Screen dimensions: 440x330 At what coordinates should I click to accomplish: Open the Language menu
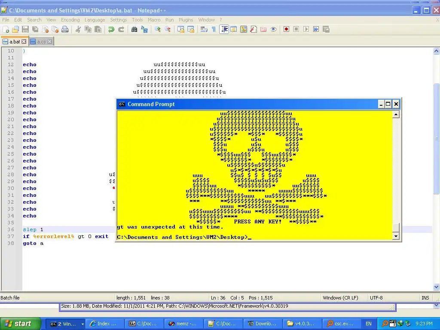tap(95, 20)
